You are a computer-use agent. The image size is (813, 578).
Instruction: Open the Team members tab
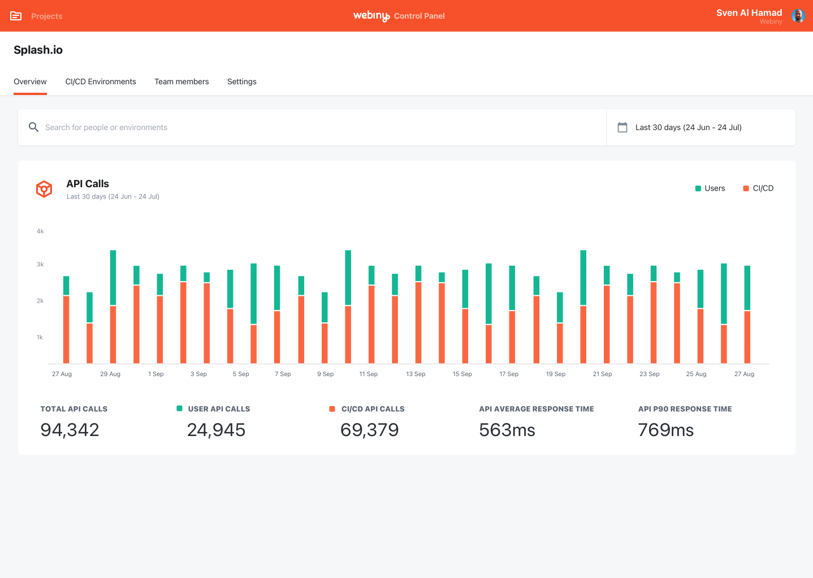tap(181, 81)
